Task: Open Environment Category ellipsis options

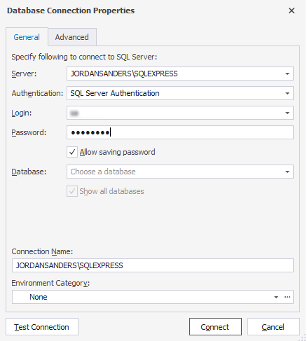Action: click(x=287, y=297)
